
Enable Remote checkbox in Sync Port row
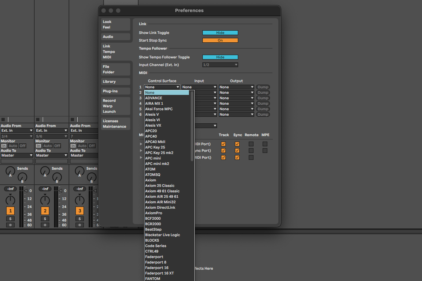pyautogui.click(x=251, y=151)
